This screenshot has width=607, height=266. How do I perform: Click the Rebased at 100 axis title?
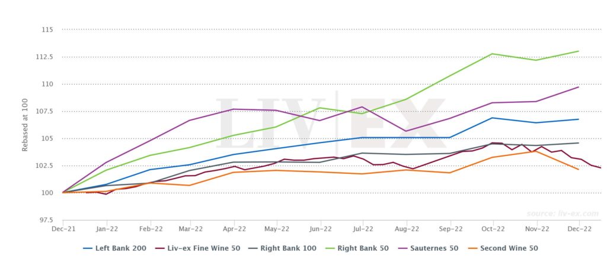[25, 125]
